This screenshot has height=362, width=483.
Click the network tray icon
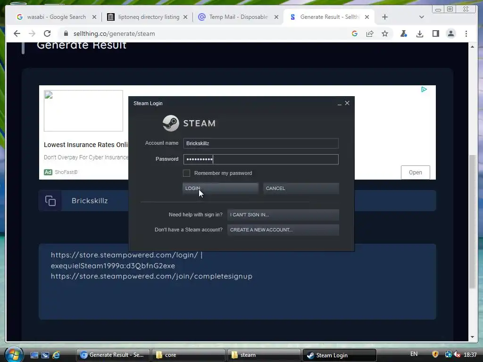coord(448,354)
